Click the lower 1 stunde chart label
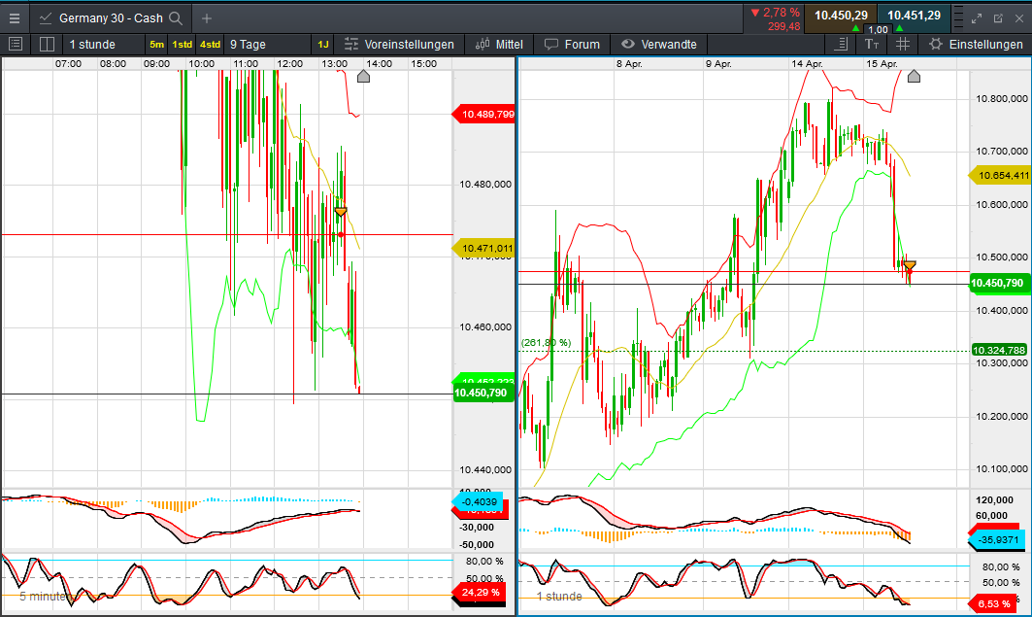The width and height of the screenshot is (1032, 617). point(559,597)
